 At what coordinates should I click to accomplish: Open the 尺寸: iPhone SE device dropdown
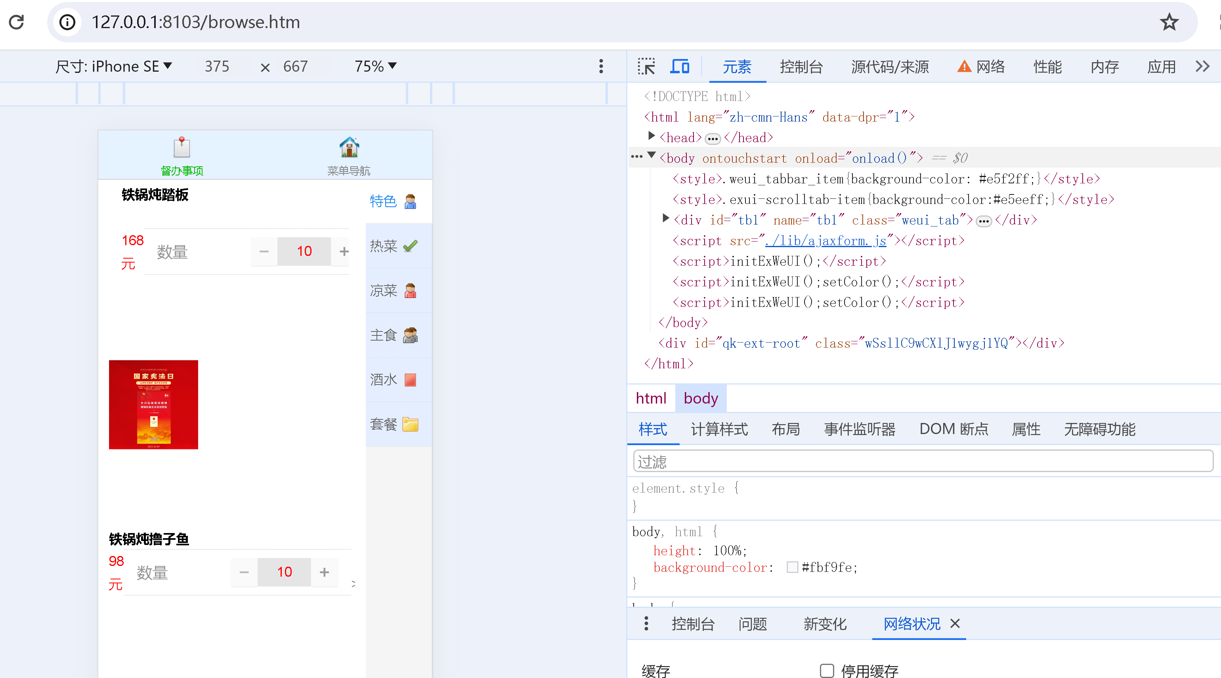tap(114, 66)
